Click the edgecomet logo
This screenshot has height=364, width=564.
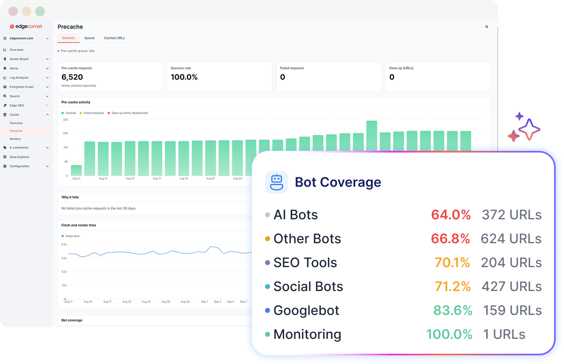[26, 26]
